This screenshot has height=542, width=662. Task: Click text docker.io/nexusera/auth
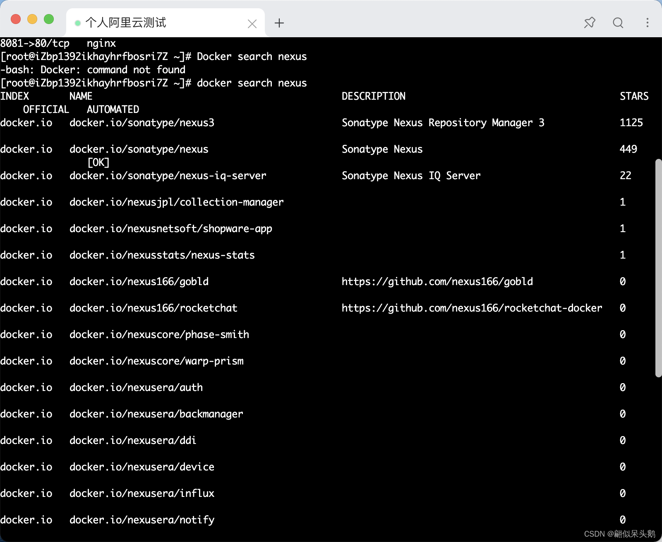[x=136, y=388]
